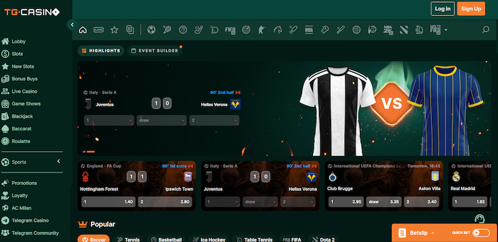Bet on Aston Villa at 2.40
This screenshot has width=498, height=242.
click(x=421, y=202)
